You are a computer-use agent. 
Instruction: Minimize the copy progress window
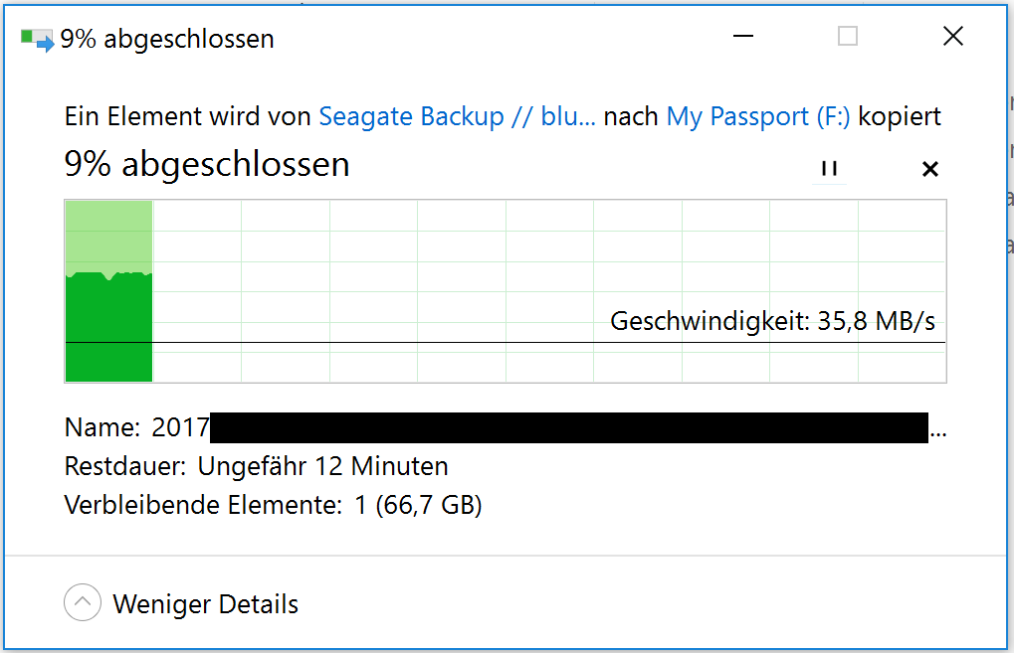pyautogui.click(x=743, y=37)
